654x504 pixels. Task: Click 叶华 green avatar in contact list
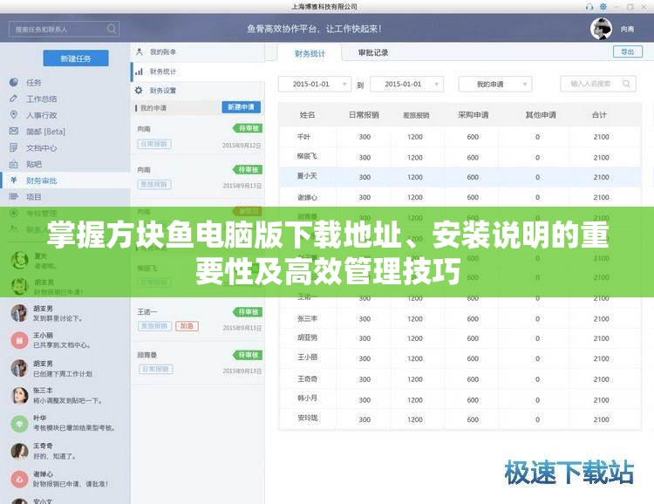19,424
